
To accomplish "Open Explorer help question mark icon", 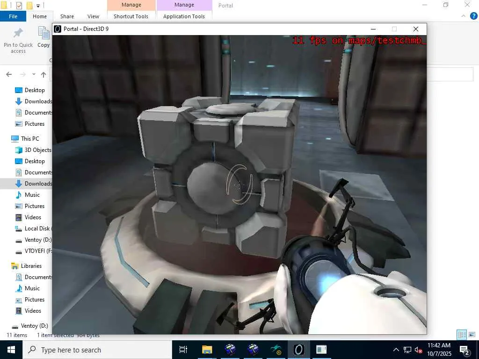I will (x=473, y=16).
